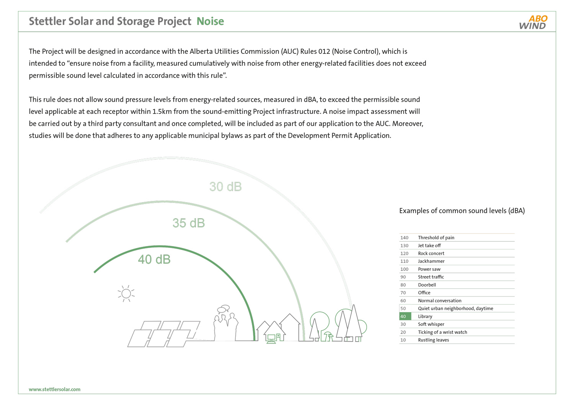The image size is (574, 405).
Task: Click the Normal conversation row
Action: click(x=457, y=301)
